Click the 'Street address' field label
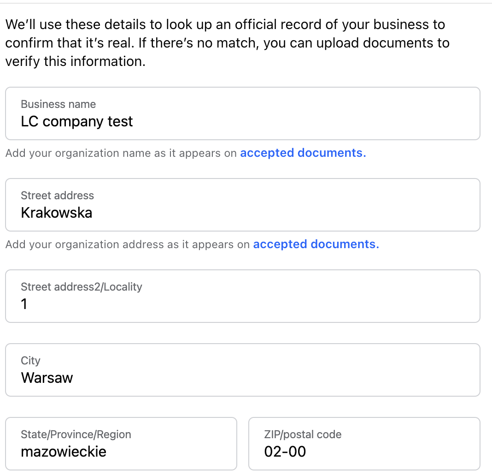 coord(58,196)
